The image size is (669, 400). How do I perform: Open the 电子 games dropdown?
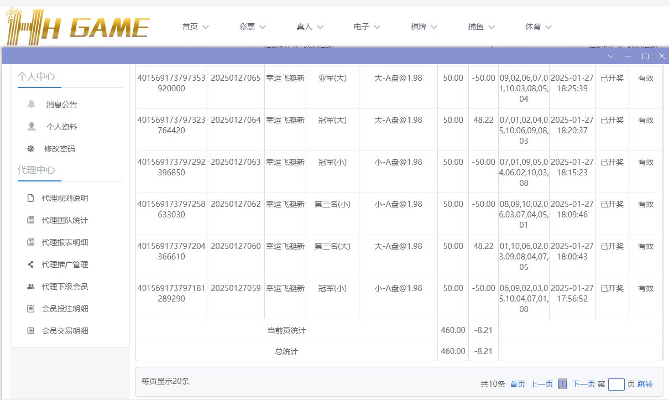[x=366, y=26]
